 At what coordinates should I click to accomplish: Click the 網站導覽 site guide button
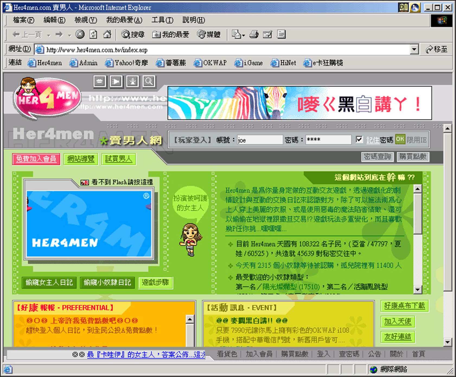click(x=81, y=159)
